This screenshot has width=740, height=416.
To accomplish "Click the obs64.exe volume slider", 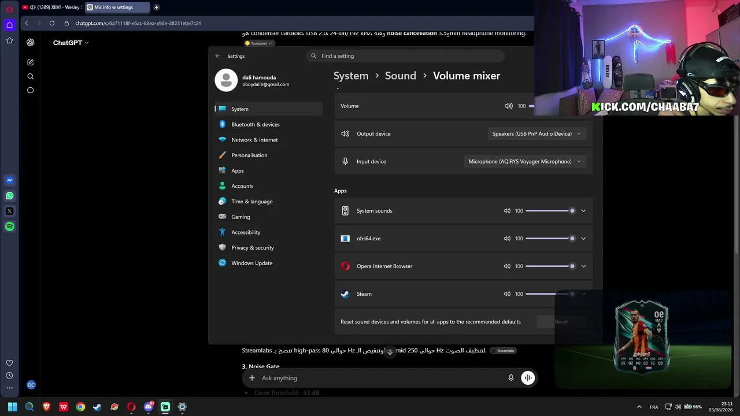I will tap(550, 239).
